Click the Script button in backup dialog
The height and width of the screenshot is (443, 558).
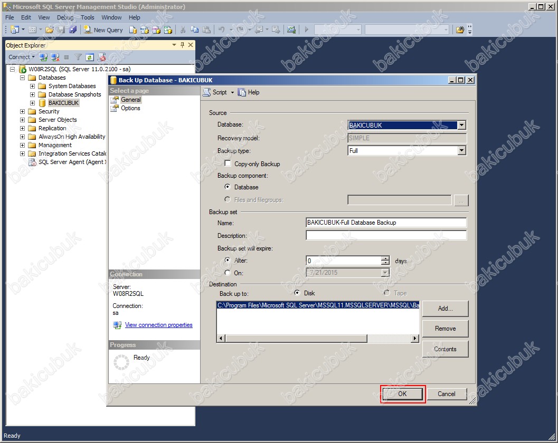pyautogui.click(x=215, y=92)
